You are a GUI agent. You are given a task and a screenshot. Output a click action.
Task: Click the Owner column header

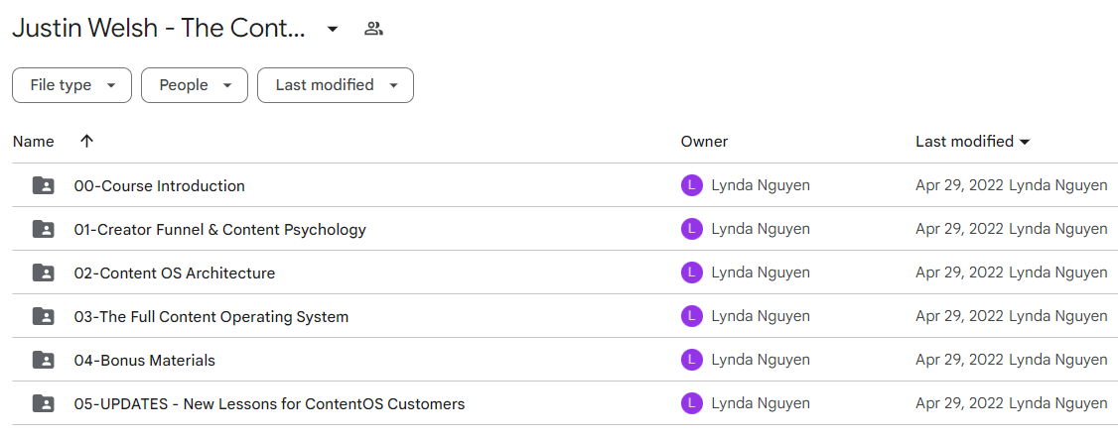(704, 142)
